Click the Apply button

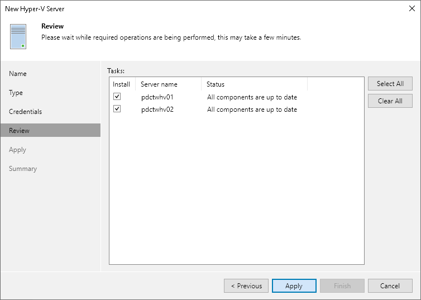coord(294,286)
